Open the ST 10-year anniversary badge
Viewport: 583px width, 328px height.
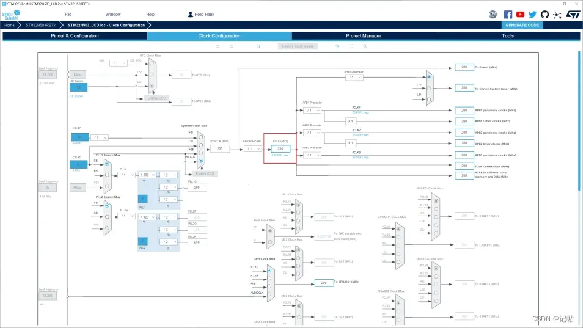pyautogui.click(x=493, y=15)
